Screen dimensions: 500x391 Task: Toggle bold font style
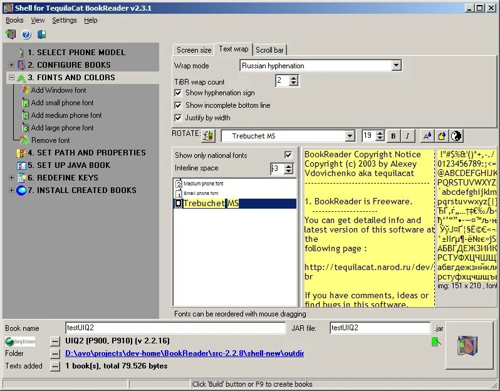(x=393, y=136)
